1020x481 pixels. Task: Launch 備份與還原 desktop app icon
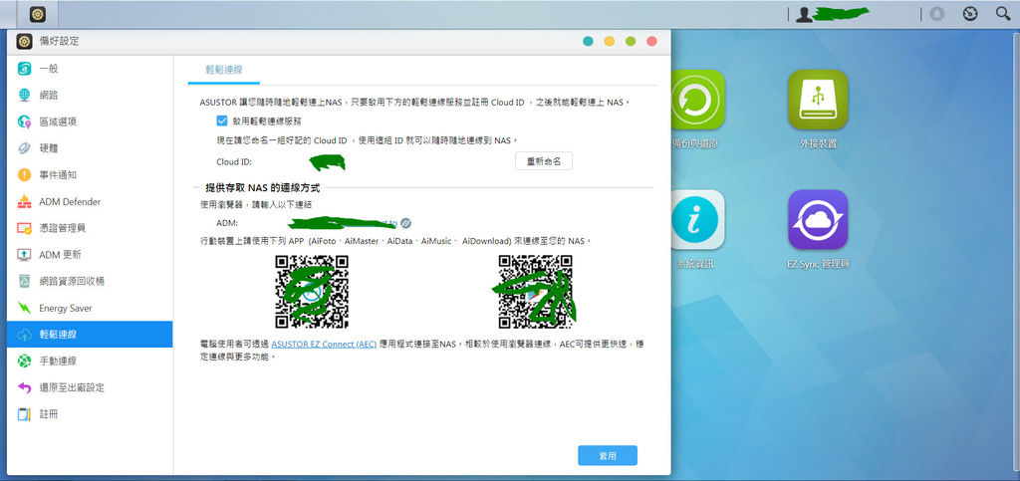tap(697, 100)
